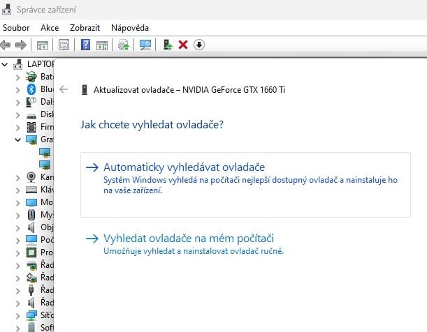Click the Update driver gear icon
This screenshot has height=332, width=427.
pos(124,45)
